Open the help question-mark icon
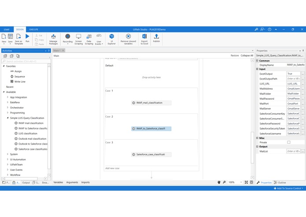This screenshot has height=217, width=306. point(269,29)
